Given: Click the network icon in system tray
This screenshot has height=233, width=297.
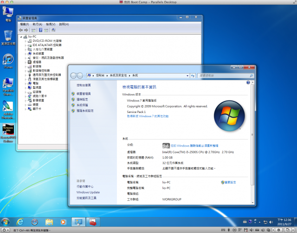Looking at the screenshot, I should click(265, 222).
